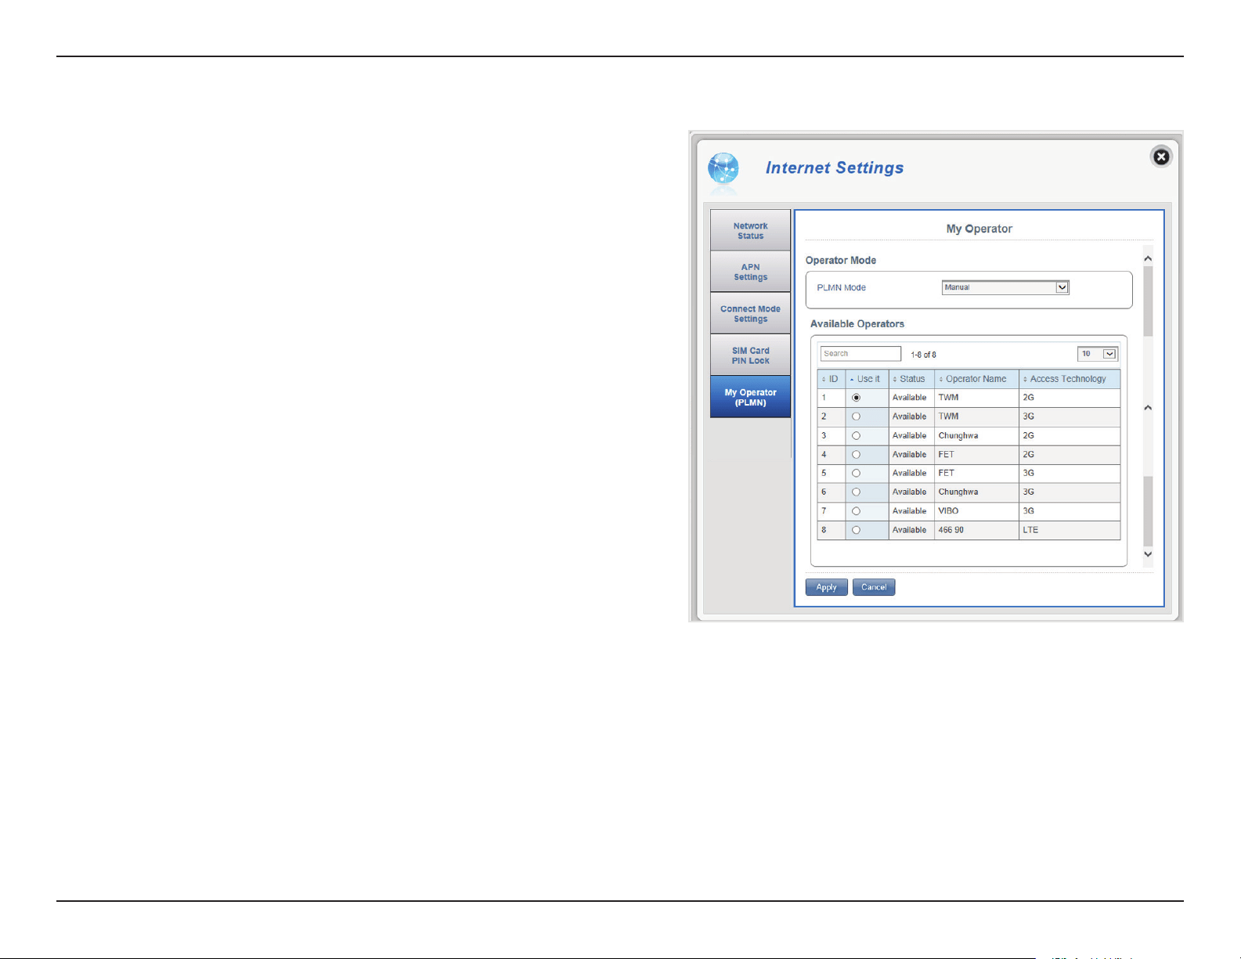Select the TWM 3G operator radio button
The height and width of the screenshot is (959, 1241).
pyautogui.click(x=856, y=416)
